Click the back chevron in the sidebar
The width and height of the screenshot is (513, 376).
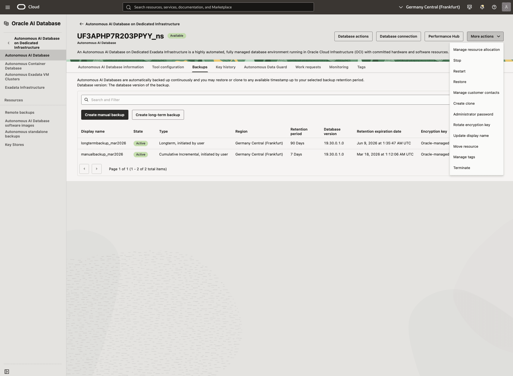8,43
